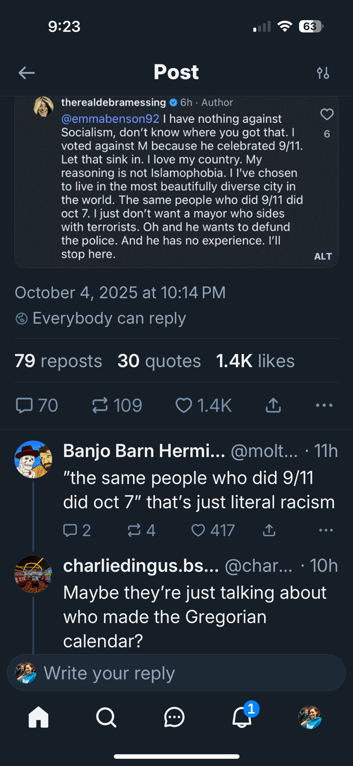The width and height of the screenshot is (353, 766).
Task: Show image ALT text badge
Action: [x=323, y=256]
